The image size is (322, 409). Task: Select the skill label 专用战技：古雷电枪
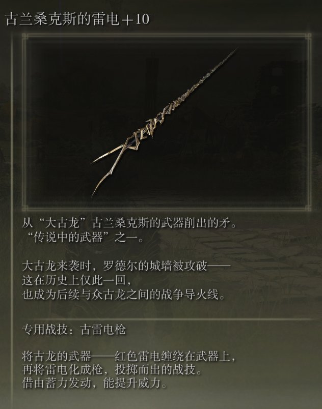[74, 330]
